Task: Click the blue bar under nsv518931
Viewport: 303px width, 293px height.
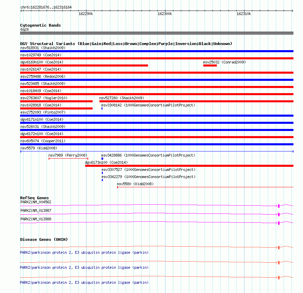Action: [x=157, y=51]
